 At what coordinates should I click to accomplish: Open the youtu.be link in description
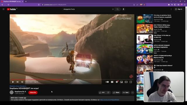110,100
